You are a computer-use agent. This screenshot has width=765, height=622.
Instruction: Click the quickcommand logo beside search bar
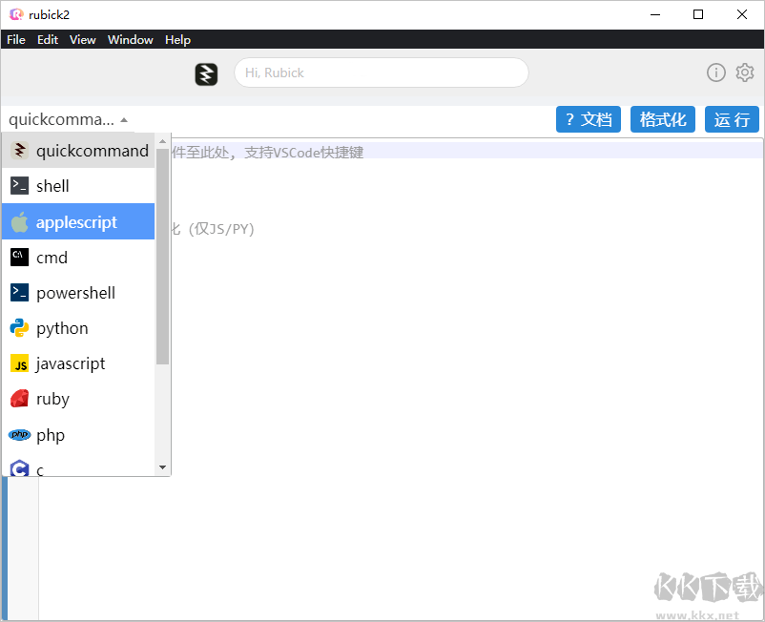click(x=206, y=73)
